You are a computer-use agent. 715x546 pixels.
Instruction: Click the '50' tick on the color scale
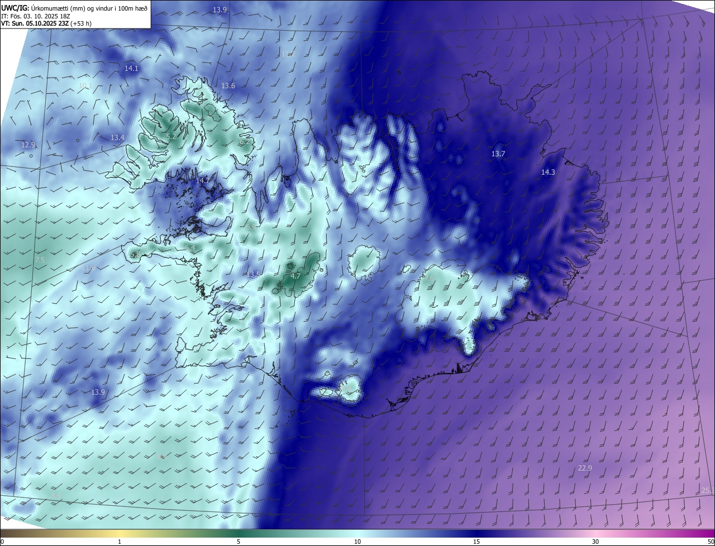click(x=711, y=542)
